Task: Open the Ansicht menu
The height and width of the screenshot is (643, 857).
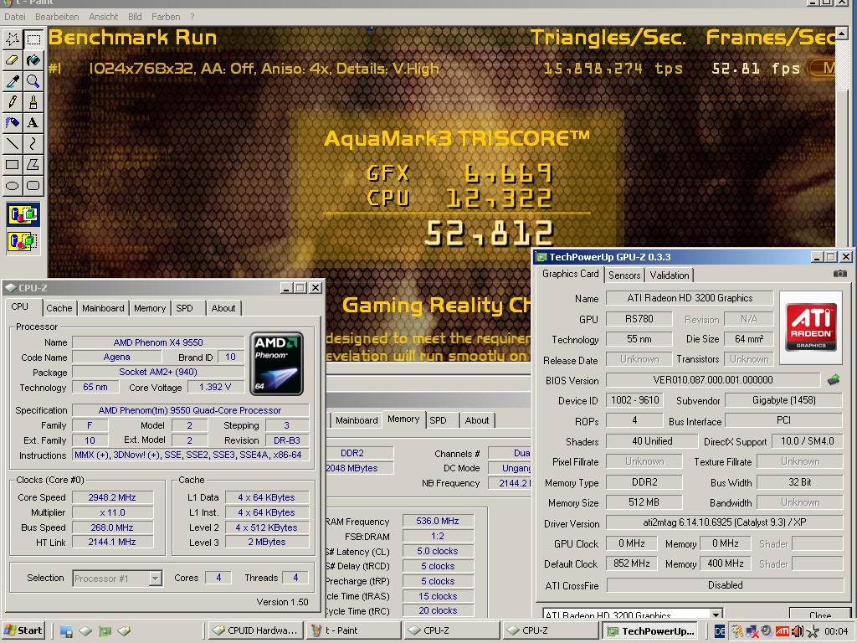Action: click(x=103, y=17)
